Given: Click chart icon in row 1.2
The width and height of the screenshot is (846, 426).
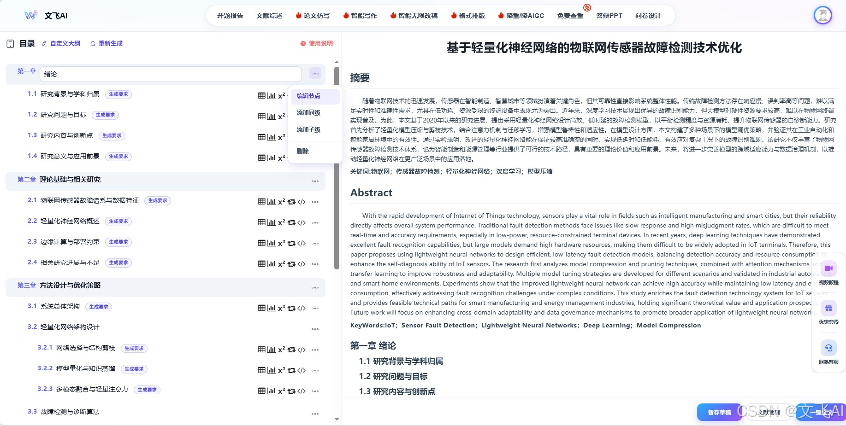Looking at the screenshot, I should pyautogui.click(x=272, y=117).
